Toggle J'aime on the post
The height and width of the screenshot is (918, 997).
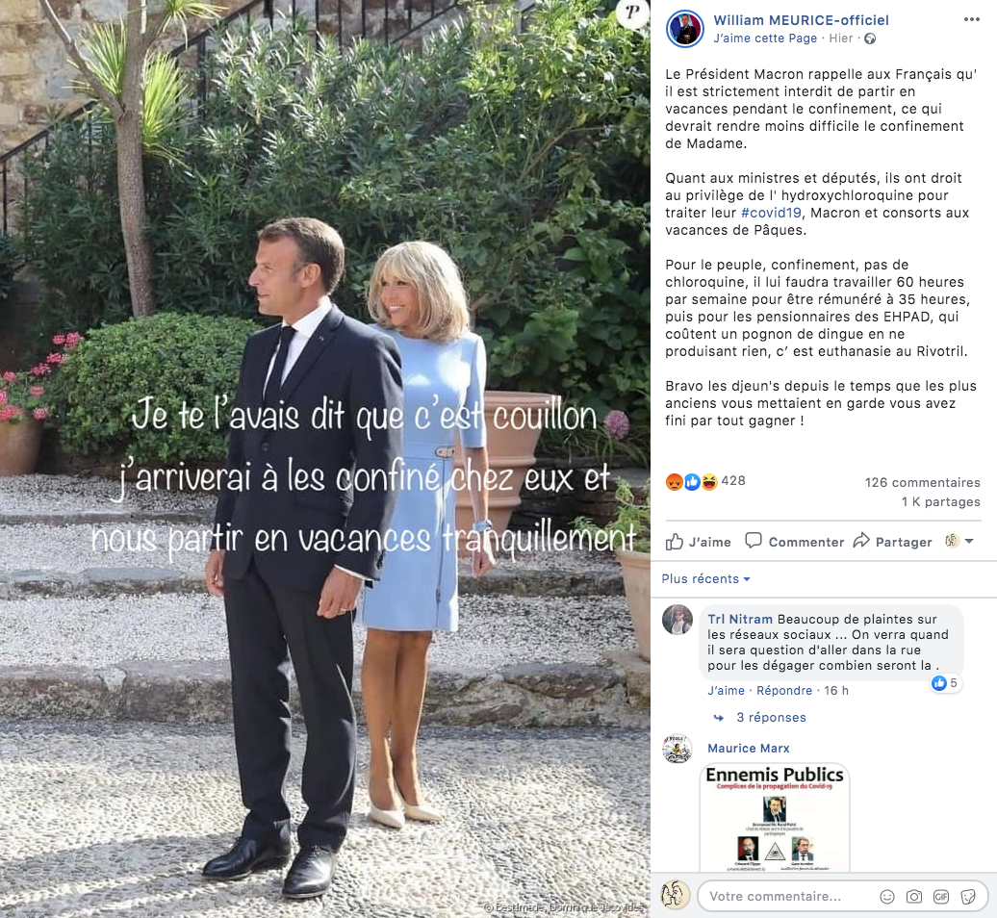[x=698, y=542]
